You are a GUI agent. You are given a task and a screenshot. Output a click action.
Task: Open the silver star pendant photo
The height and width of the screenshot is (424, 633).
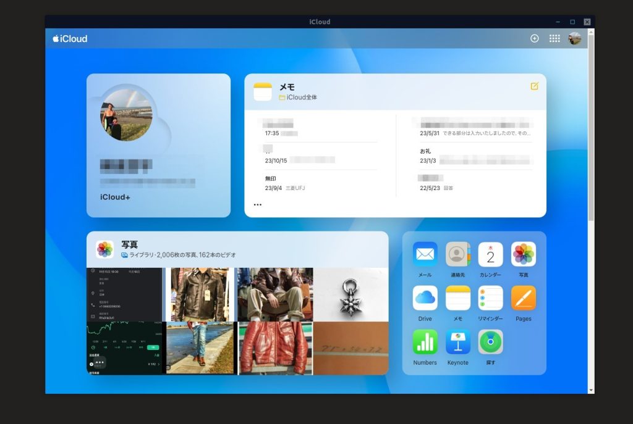click(x=351, y=294)
